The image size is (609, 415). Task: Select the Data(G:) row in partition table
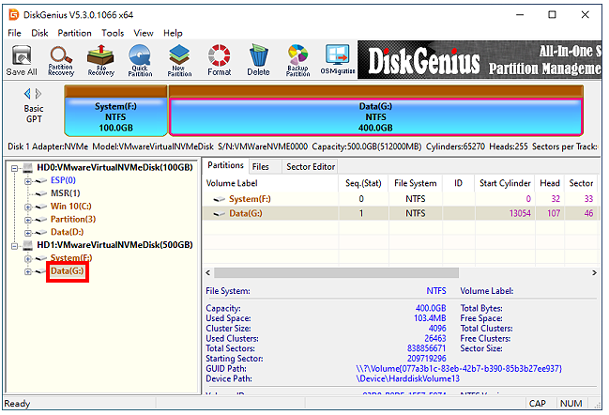click(400, 213)
